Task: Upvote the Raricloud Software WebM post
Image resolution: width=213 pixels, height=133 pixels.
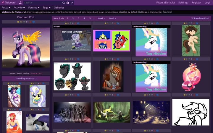Action: pyautogui.click(x=70, y=23)
